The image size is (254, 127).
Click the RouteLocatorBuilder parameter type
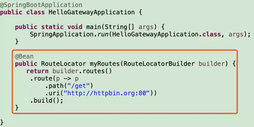tap(159, 64)
